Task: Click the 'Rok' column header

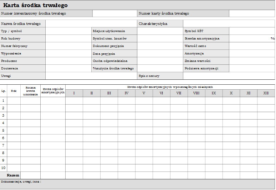Action: click(x=14, y=91)
